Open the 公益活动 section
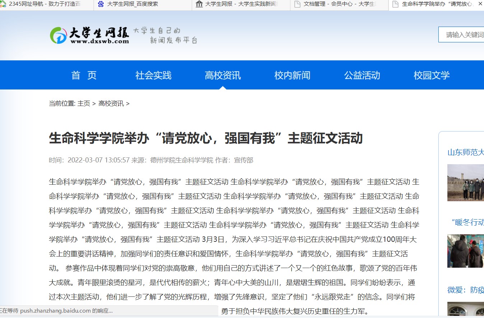The width and height of the screenshot is (484, 318). 362,75
